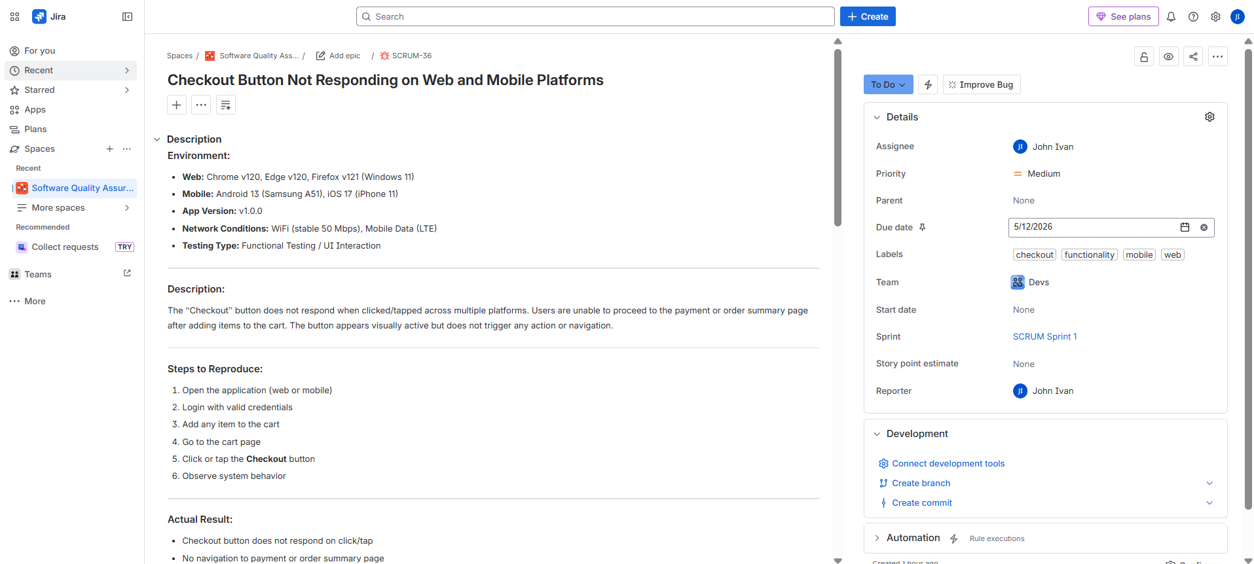This screenshot has width=1254, height=564.
Task: Click the Jira logo
Action: [49, 16]
